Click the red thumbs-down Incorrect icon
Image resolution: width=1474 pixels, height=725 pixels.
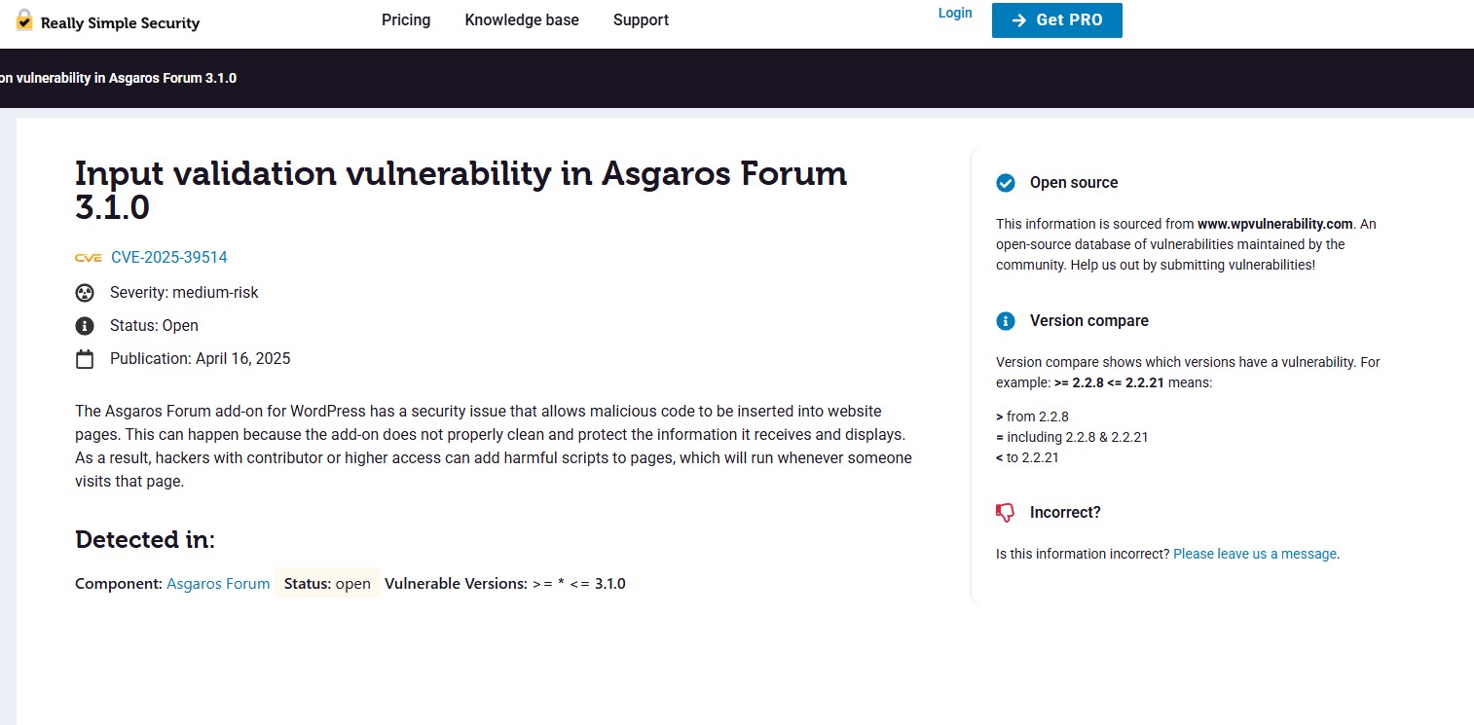coord(1006,513)
